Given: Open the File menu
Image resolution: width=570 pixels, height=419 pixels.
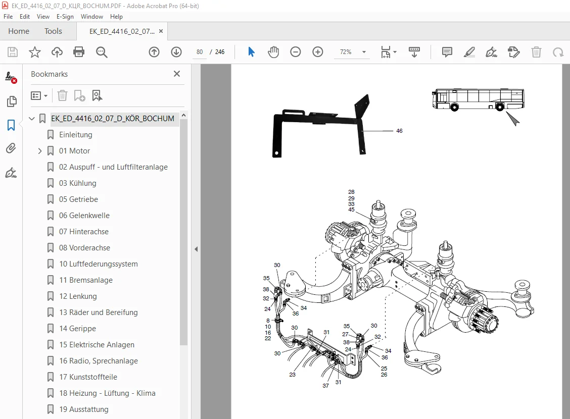Looking at the screenshot, I should (8, 17).
